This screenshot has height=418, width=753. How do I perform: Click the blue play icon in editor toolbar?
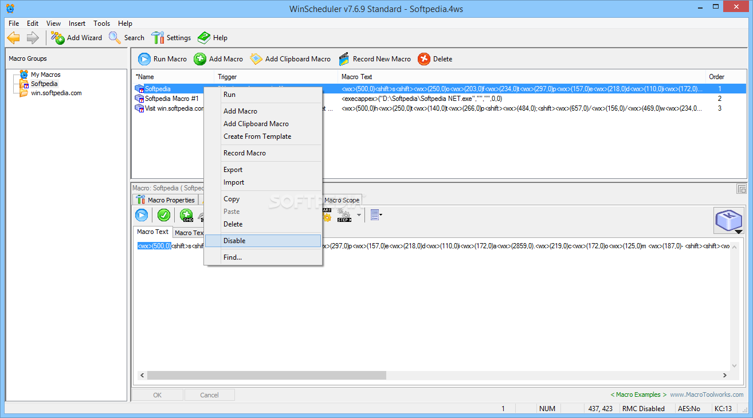[142, 215]
